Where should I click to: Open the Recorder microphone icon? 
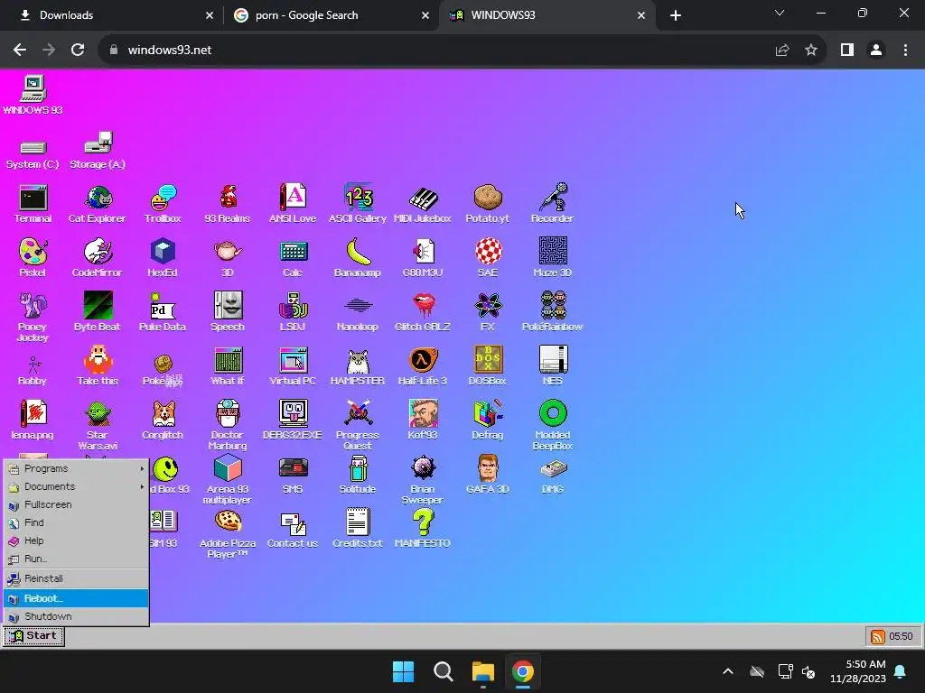pos(552,204)
